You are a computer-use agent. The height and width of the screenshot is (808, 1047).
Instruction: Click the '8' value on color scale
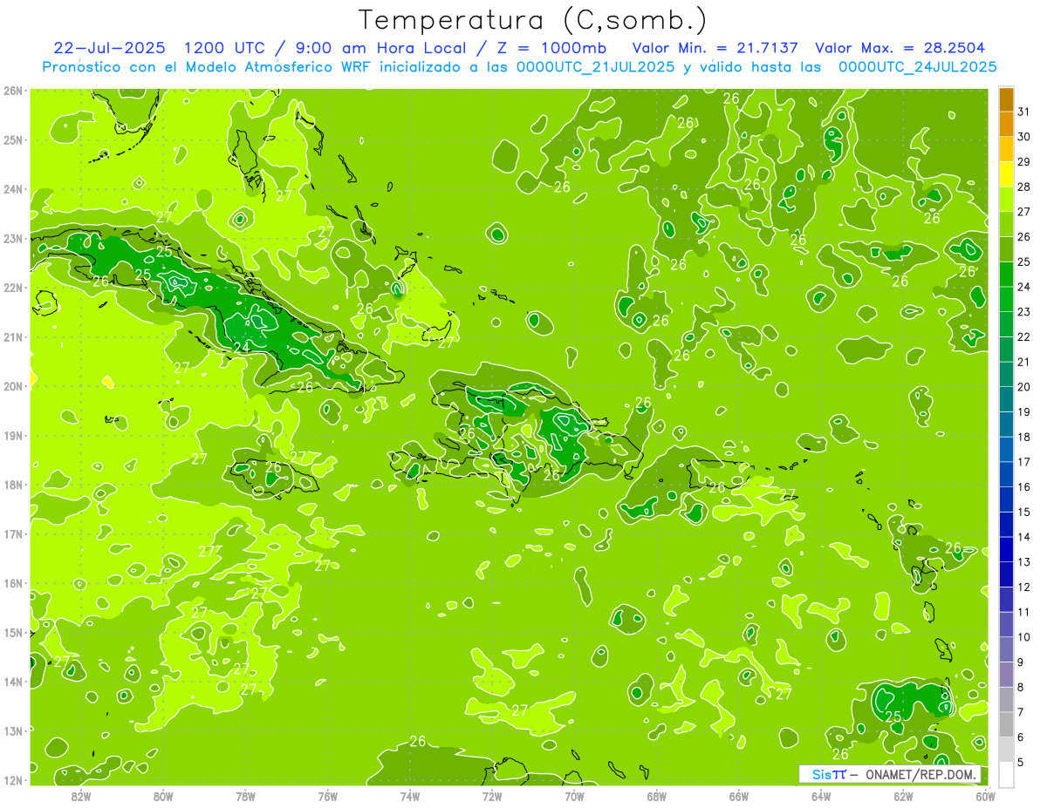[x=1021, y=687]
